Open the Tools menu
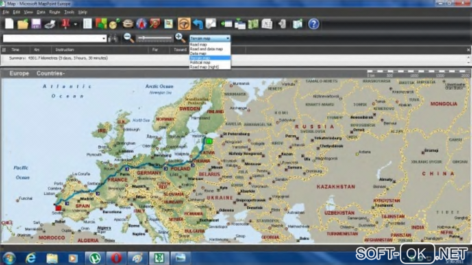This screenshot has width=472, height=265. click(69, 12)
